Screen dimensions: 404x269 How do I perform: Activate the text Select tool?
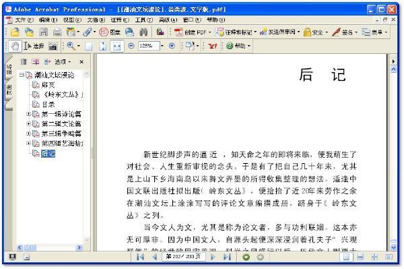pyautogui.click(x=34, y=46)
